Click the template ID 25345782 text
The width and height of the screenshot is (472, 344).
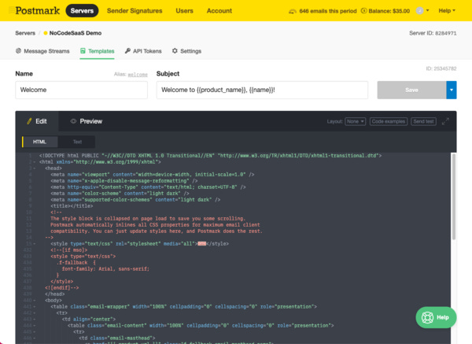[441, 68]
